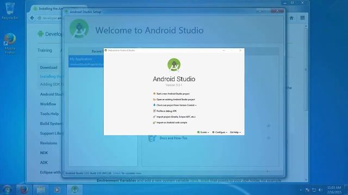
Task: Click Windows Media Player in the taskbar
Action: click(x=57, y=190)
